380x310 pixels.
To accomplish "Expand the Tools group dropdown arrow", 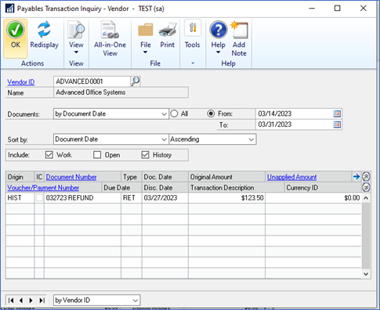I will click(193, 63).
